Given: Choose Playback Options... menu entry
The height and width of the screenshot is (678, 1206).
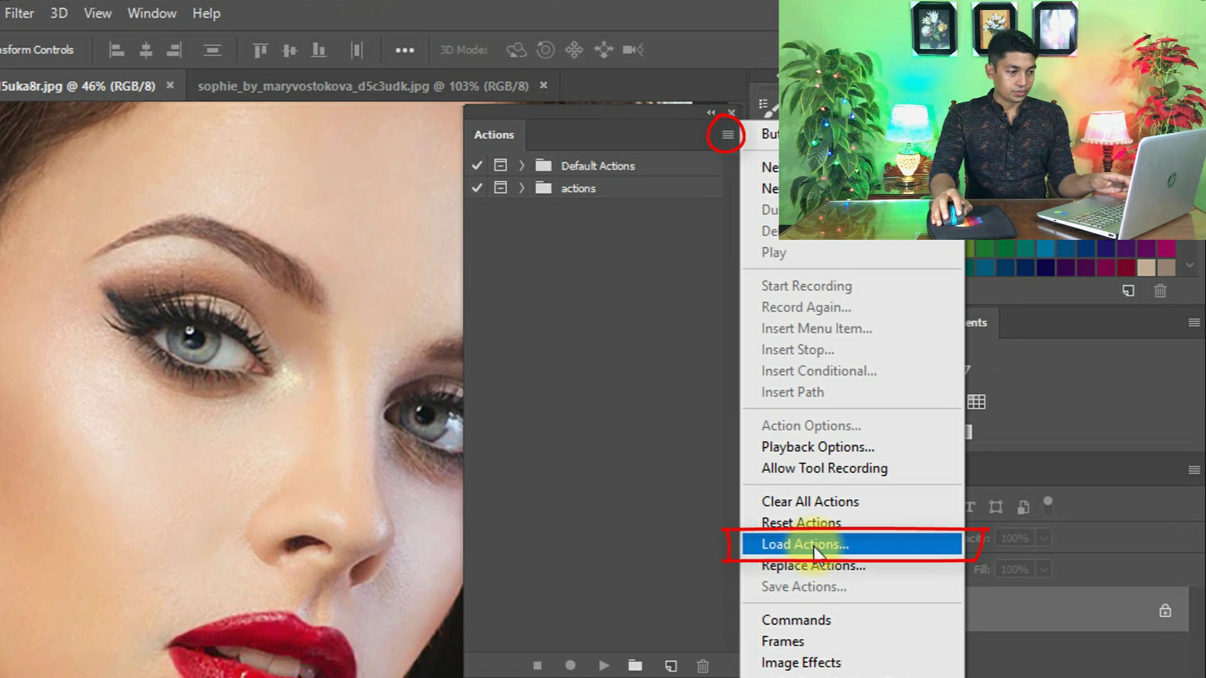Looking at the screenshot, I should pyautogui.click(x=852, y=447).
